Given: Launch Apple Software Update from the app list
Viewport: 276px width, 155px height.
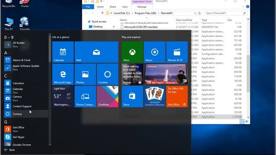Looking at the screenshot, I should pos(26,68).
